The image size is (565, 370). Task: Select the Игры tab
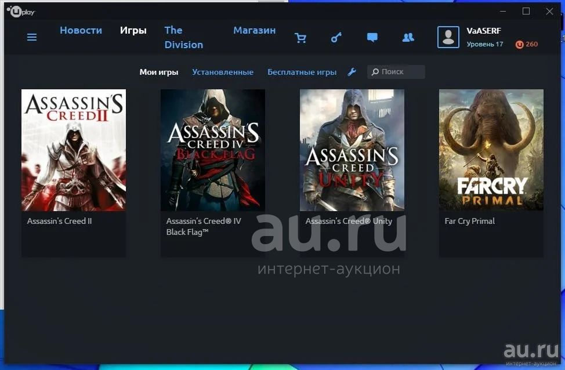pos(133,31)
